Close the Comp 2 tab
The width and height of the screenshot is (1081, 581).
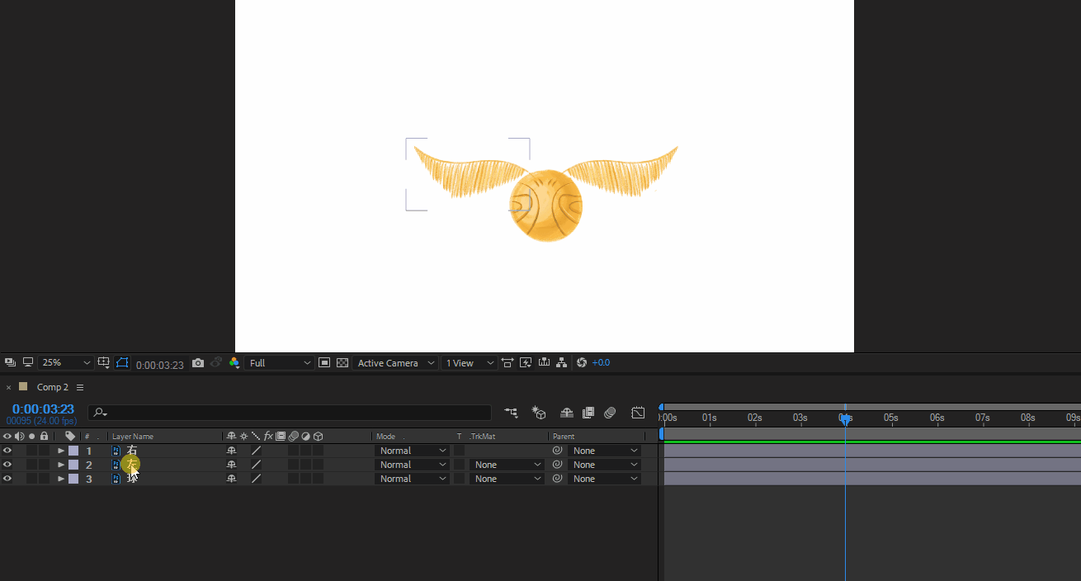pos(8,387)
